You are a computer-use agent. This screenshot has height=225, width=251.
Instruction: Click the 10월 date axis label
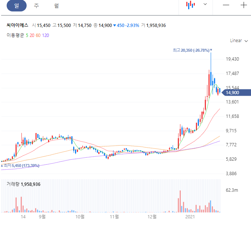click(x=80, y=217)
